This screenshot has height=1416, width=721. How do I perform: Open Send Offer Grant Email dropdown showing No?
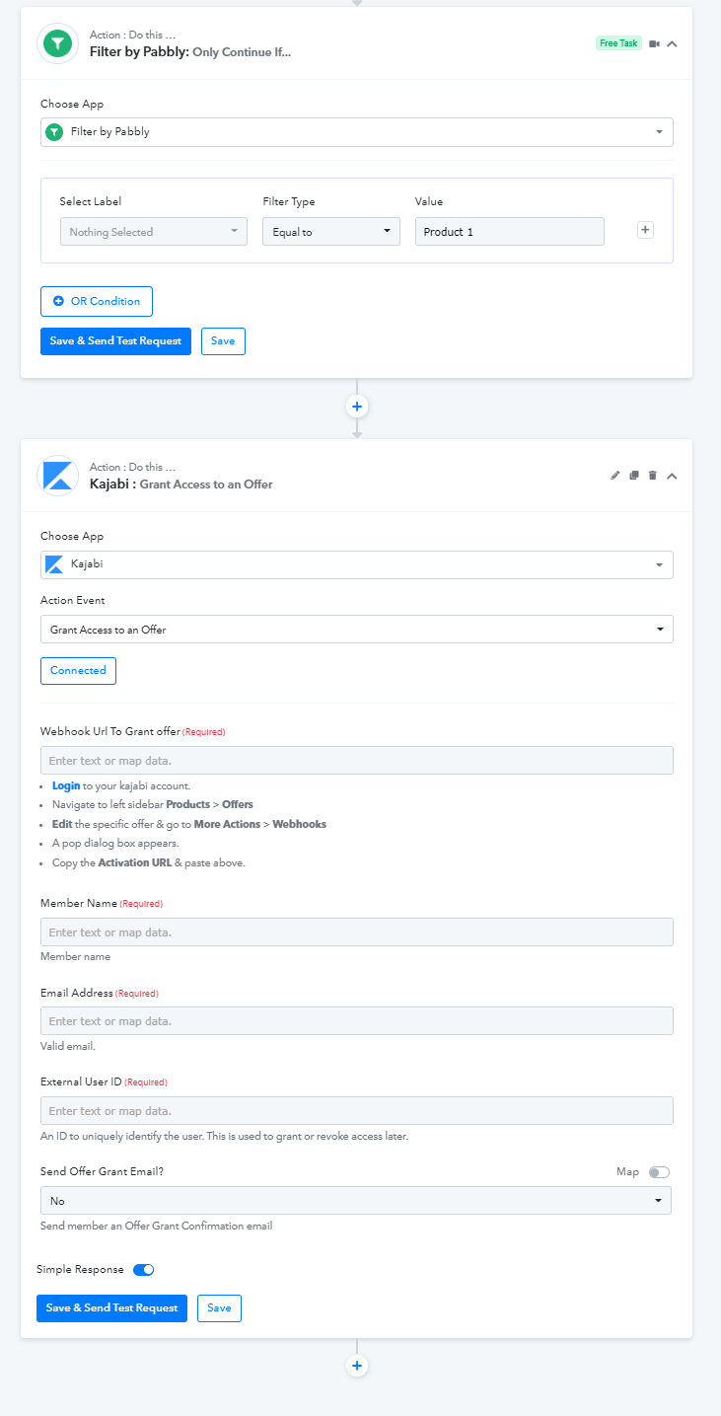[356, 1201]
